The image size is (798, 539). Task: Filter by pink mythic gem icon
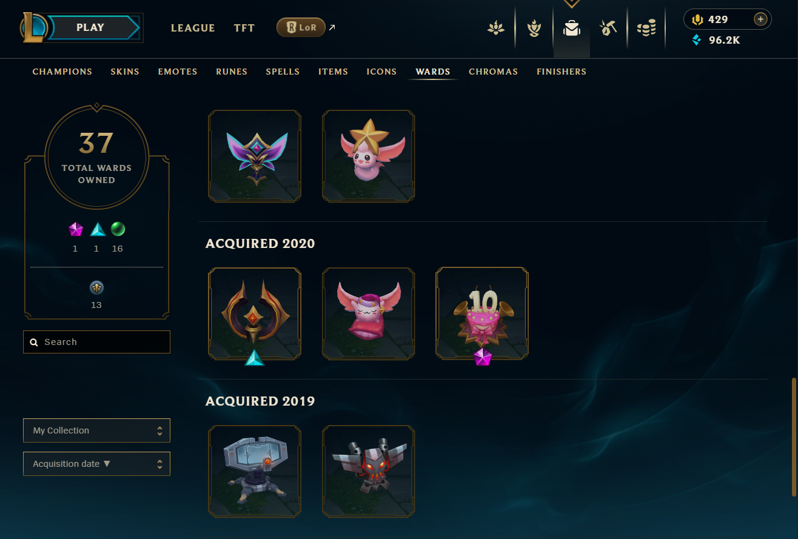point(75,229)
